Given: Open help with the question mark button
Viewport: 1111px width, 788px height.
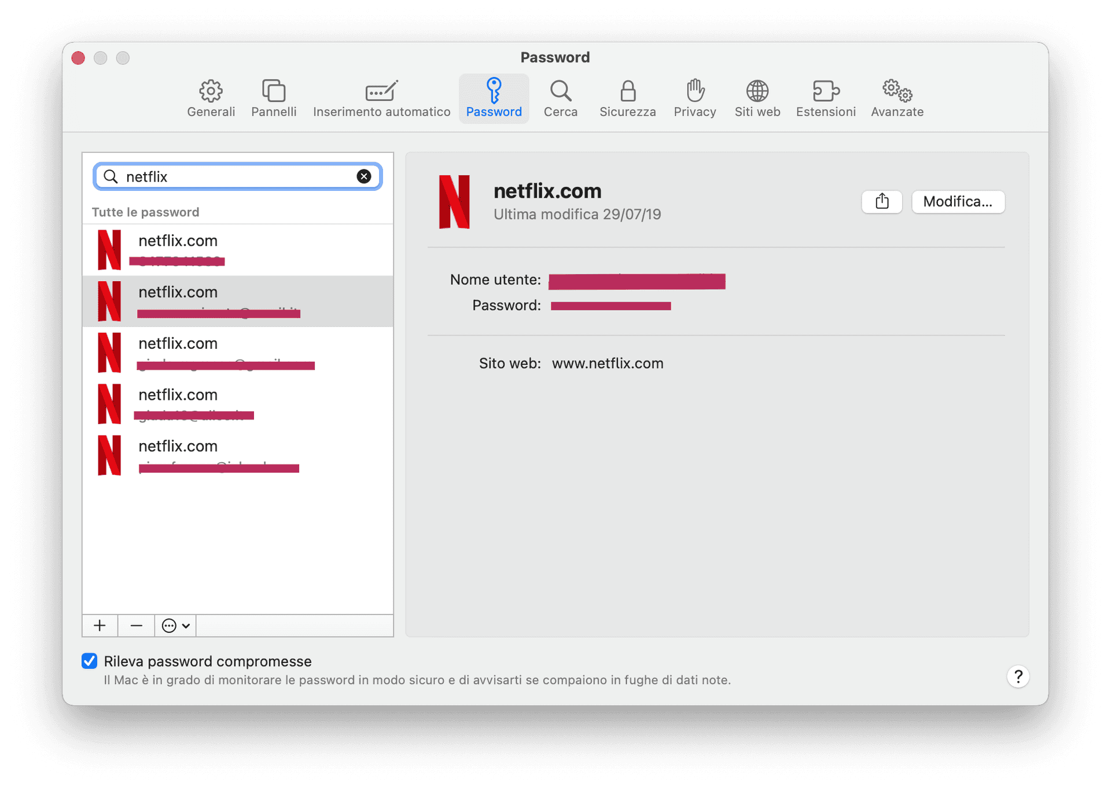Looking at the screenshot, I should tap(1018, 676).
